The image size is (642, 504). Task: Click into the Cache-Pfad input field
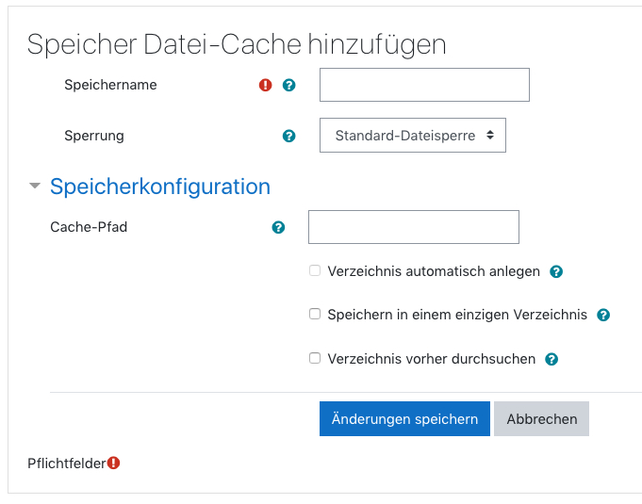(414, 227)
